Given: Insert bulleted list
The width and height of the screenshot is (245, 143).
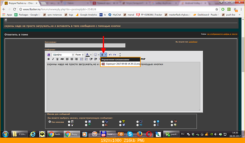Looking at the screenshot, I should click(86, 59).
